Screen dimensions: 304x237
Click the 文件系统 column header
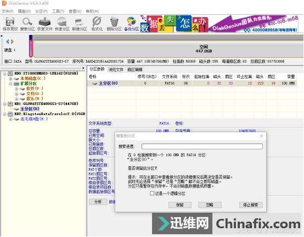[x=169, y=77]
